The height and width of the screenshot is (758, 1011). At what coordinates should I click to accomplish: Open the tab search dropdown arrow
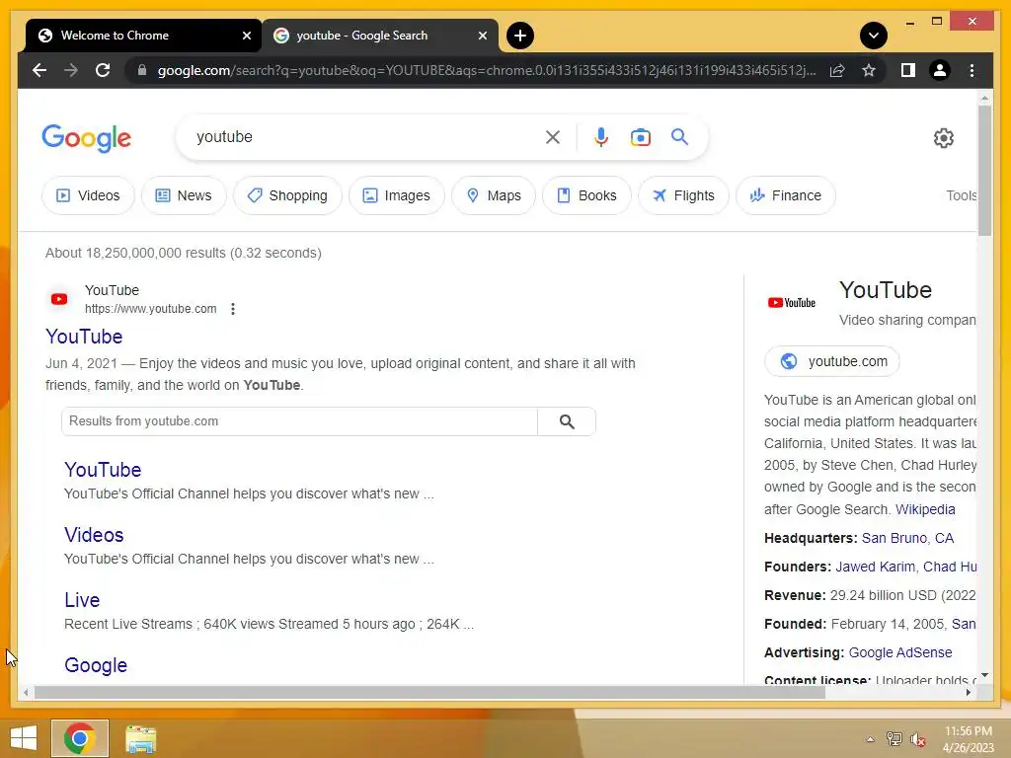tap(873, 36)
